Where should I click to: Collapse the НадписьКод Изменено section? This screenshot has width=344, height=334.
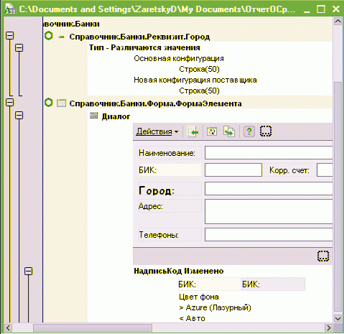(29, 271)
